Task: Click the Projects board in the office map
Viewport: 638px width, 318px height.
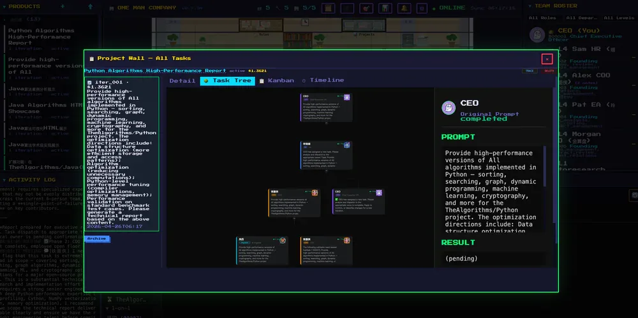Action: coord(364,25)
